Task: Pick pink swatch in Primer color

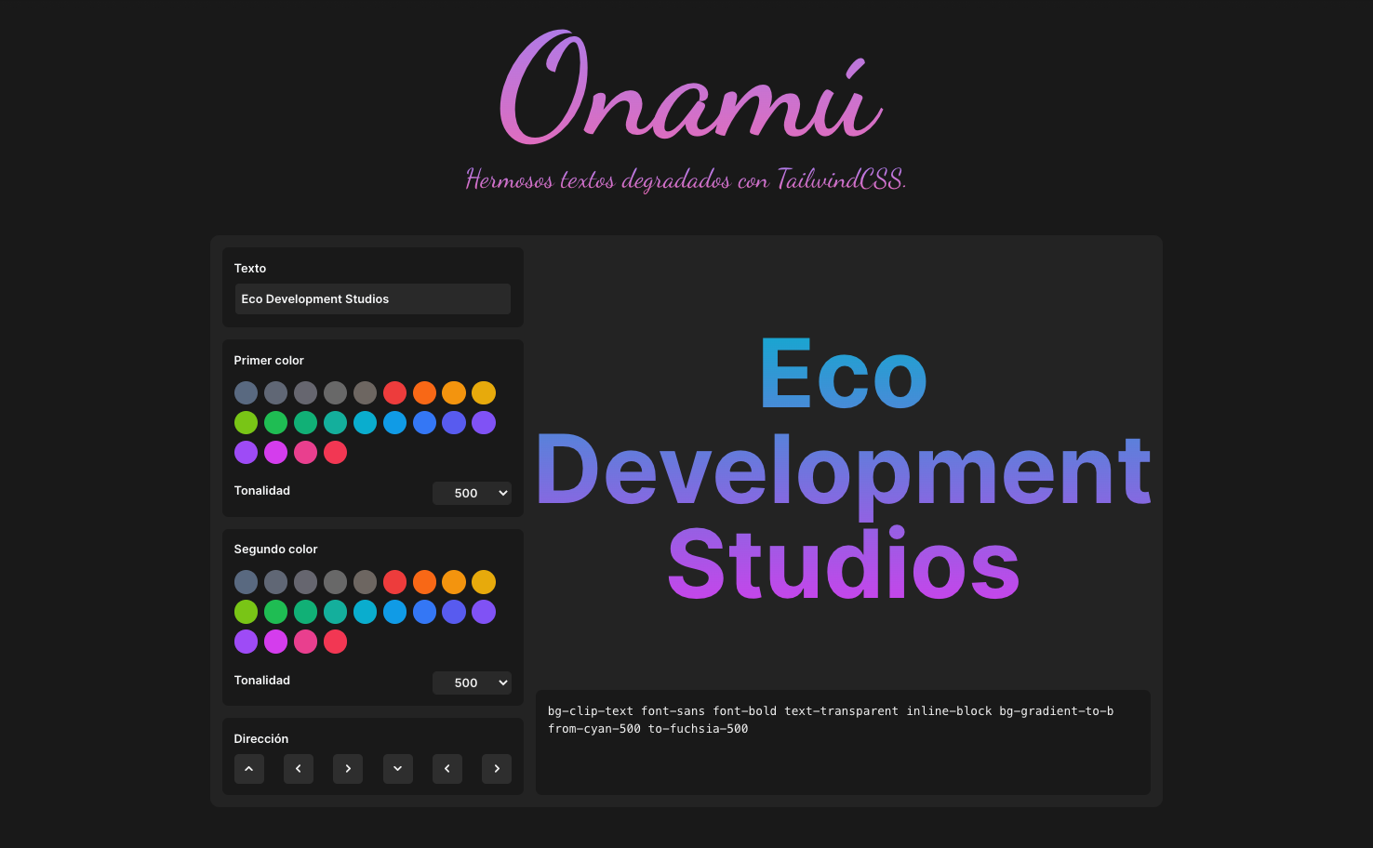Action: click(305, 452)
